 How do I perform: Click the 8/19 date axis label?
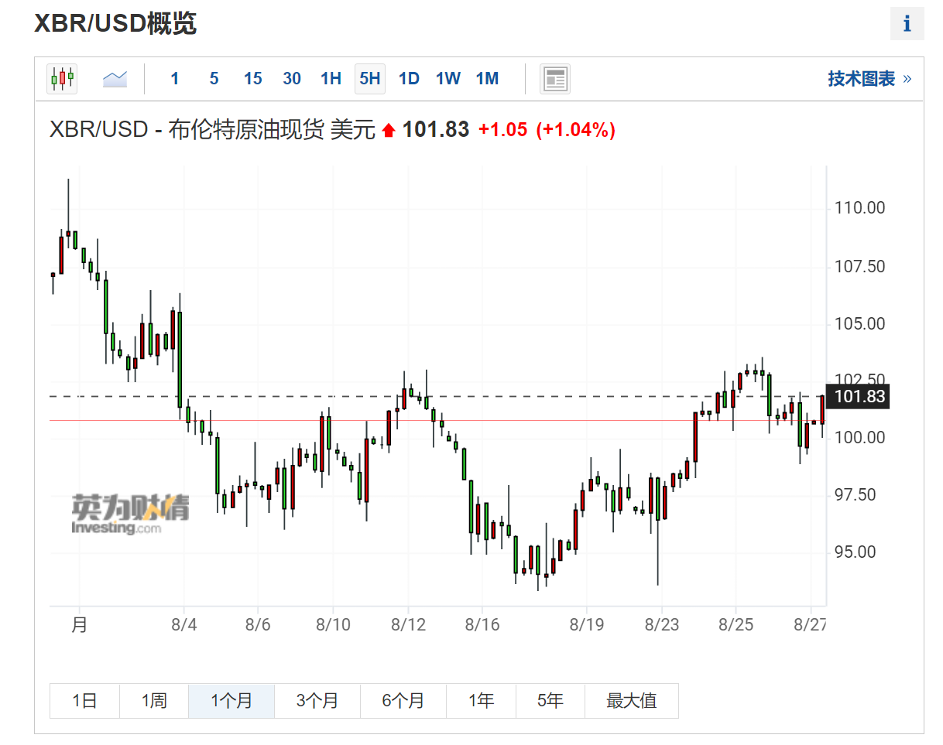point(586,624)
